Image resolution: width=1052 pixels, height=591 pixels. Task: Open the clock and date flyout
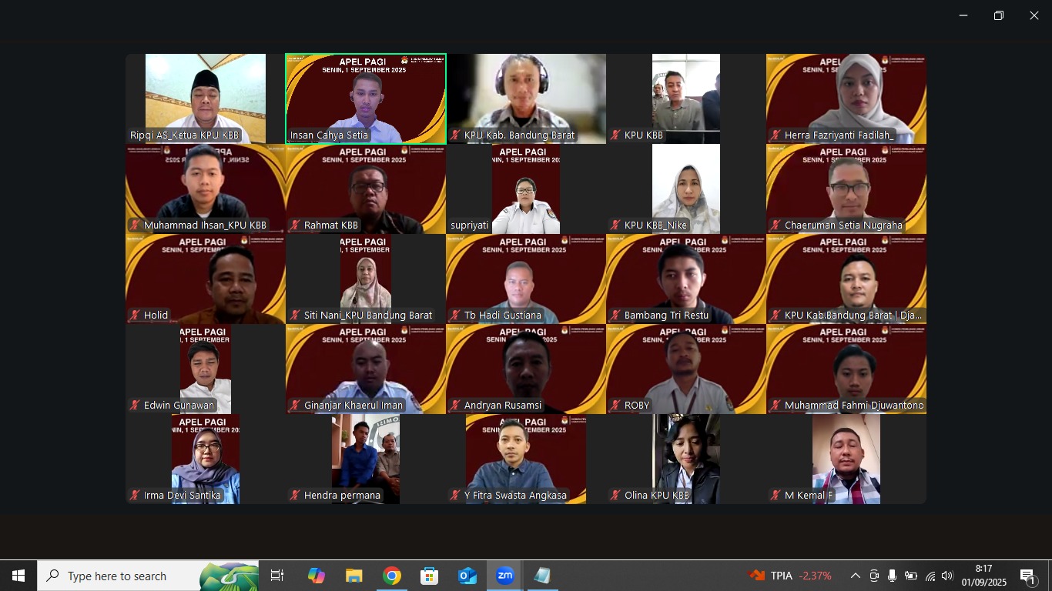pos(983,576)
